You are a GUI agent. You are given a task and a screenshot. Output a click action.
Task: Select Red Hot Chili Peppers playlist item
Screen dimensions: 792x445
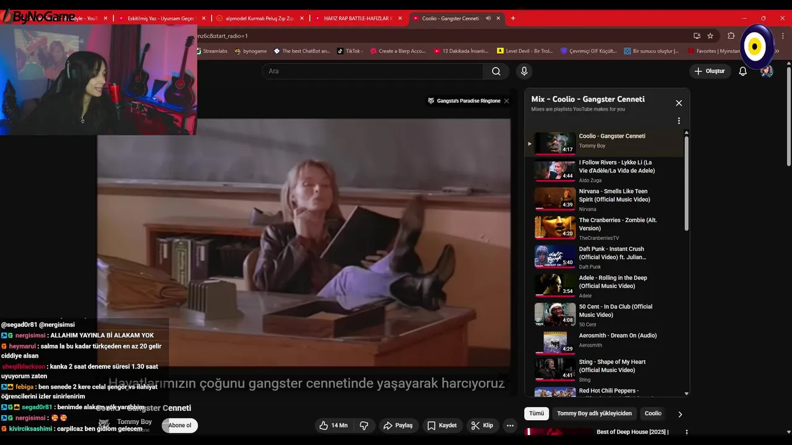coord(605,392)
